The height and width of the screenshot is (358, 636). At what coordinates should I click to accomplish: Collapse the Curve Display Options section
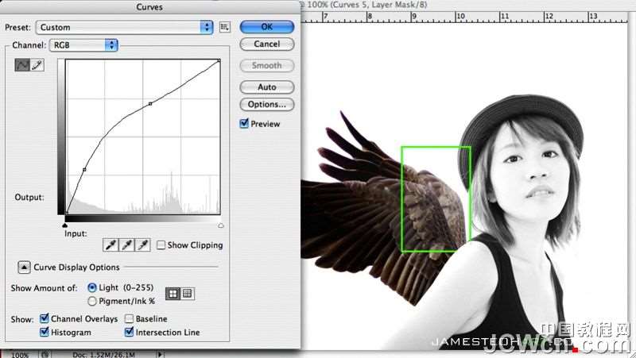click(24, 268)
